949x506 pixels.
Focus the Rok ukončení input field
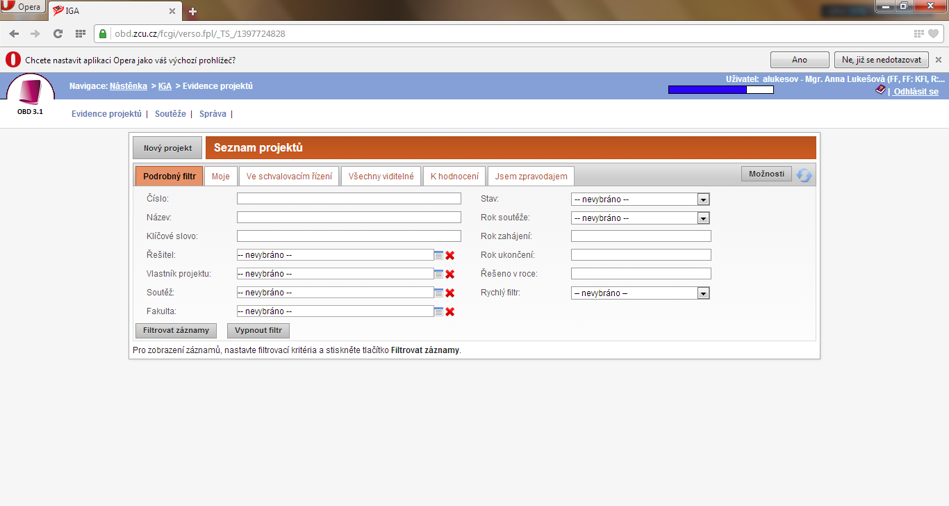641,255
